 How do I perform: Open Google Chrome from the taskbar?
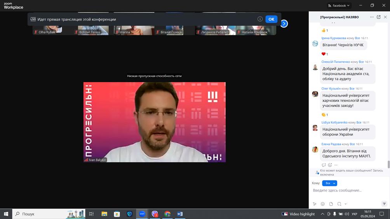[167, 214]
